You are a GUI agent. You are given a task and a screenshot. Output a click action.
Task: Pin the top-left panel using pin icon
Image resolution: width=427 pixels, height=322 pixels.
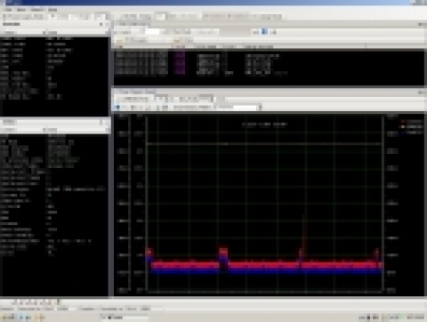(101, 24)
